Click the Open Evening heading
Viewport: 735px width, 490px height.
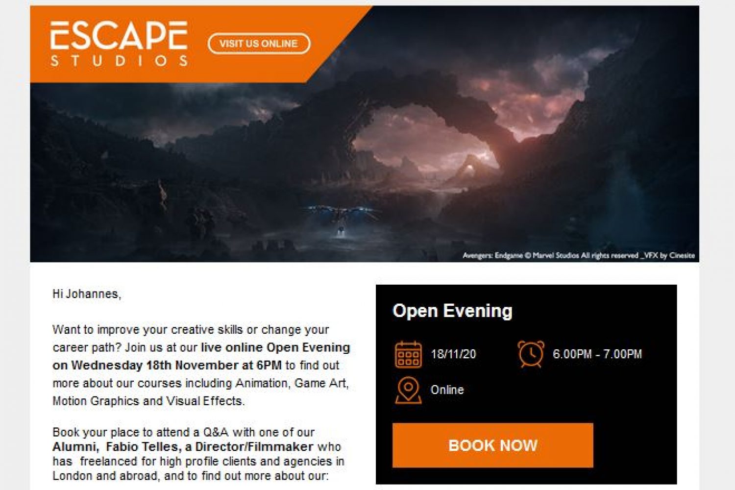point(452,311)
